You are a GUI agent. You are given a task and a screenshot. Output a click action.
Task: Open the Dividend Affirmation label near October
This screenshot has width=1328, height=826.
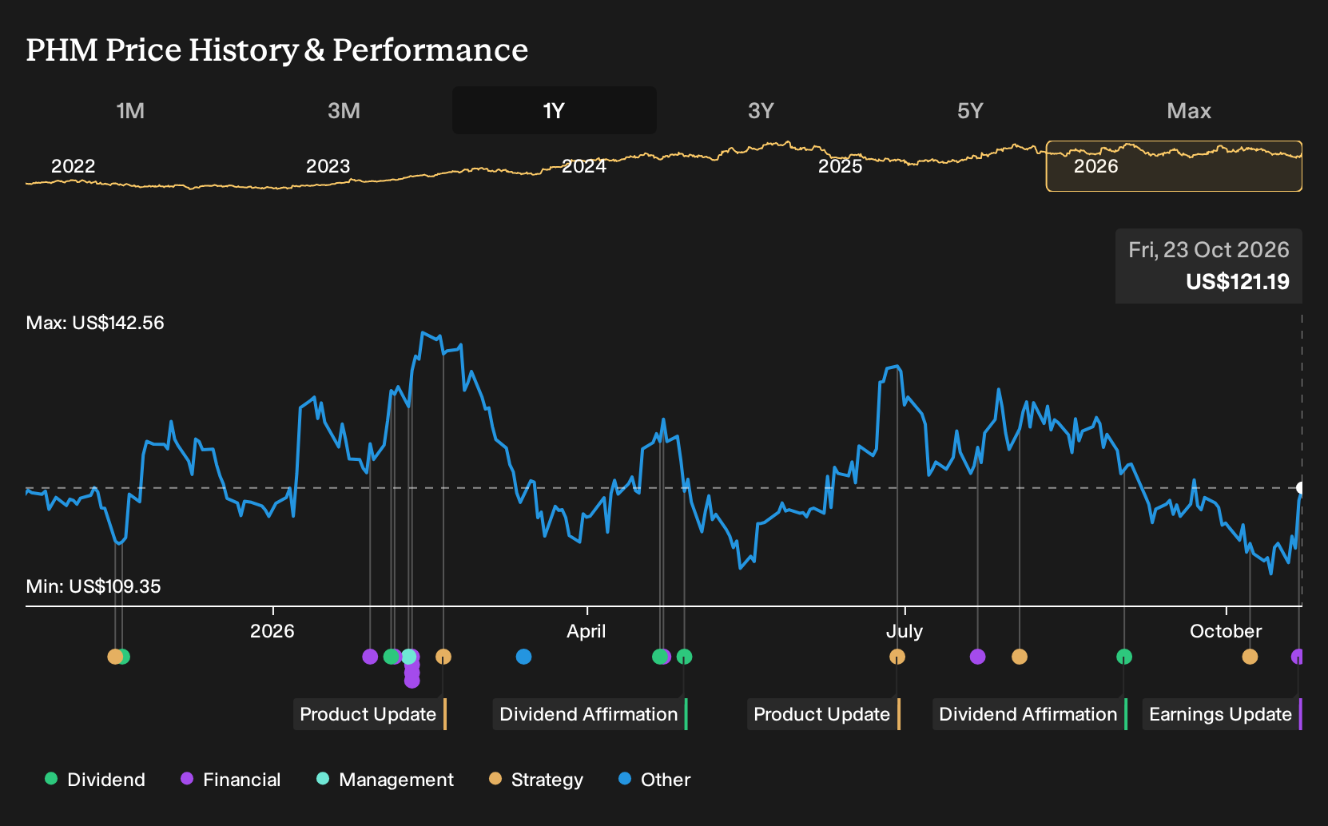click(1029, 714)
